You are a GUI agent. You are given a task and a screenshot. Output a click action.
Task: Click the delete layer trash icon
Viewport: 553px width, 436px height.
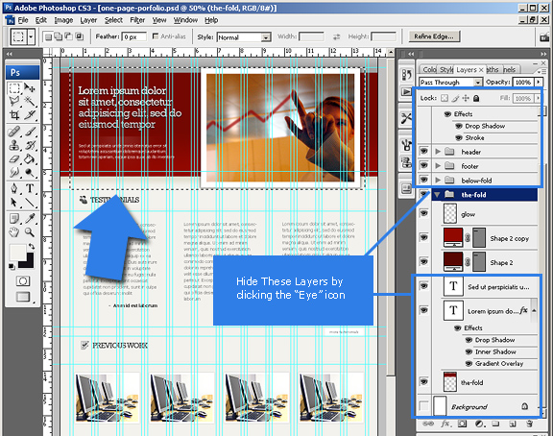[529, 424]
